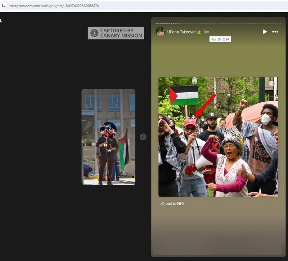Open the @jpiette660 mention
Image resolution: width=288 pixels, height=261 pixels.
coord(172,204)
